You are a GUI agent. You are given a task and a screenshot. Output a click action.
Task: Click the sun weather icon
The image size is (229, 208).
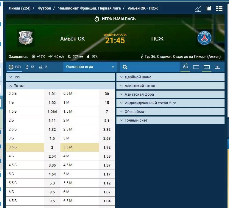coord(33,56)
